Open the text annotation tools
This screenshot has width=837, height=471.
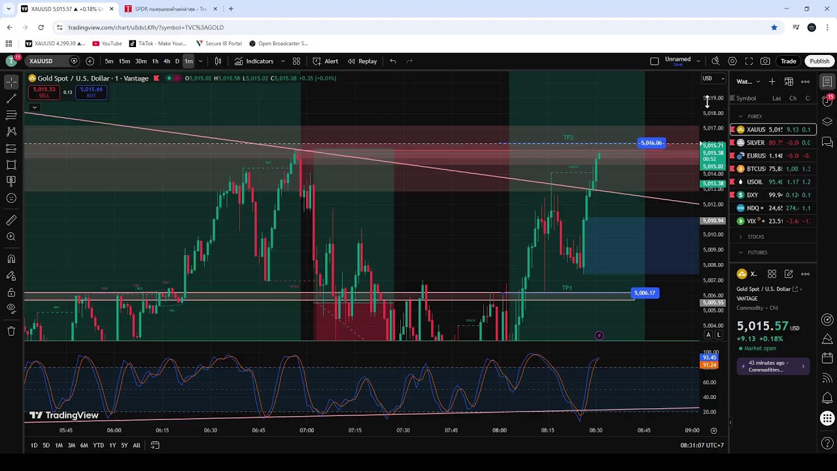(x=11, y=181)
